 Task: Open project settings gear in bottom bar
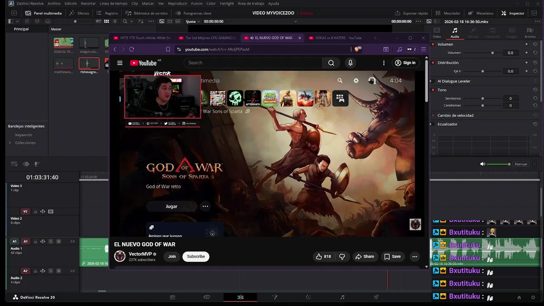[x=533, y=297]
